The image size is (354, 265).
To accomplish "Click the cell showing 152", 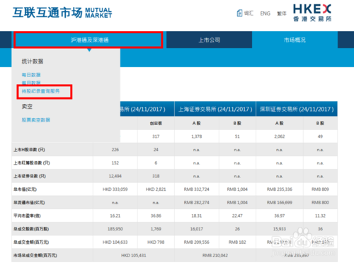I will [x=115, y=163].
